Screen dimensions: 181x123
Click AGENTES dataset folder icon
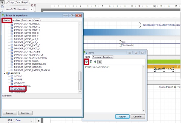(x=8, y=73)
